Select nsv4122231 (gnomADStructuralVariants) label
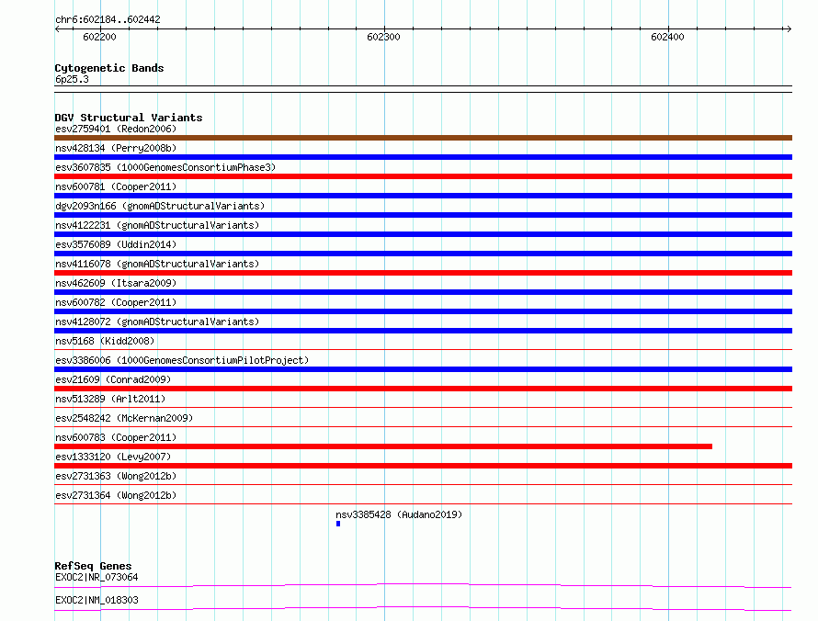Image resolution: width=818 pixels, height=621 pixels. (x=157, y=225)
